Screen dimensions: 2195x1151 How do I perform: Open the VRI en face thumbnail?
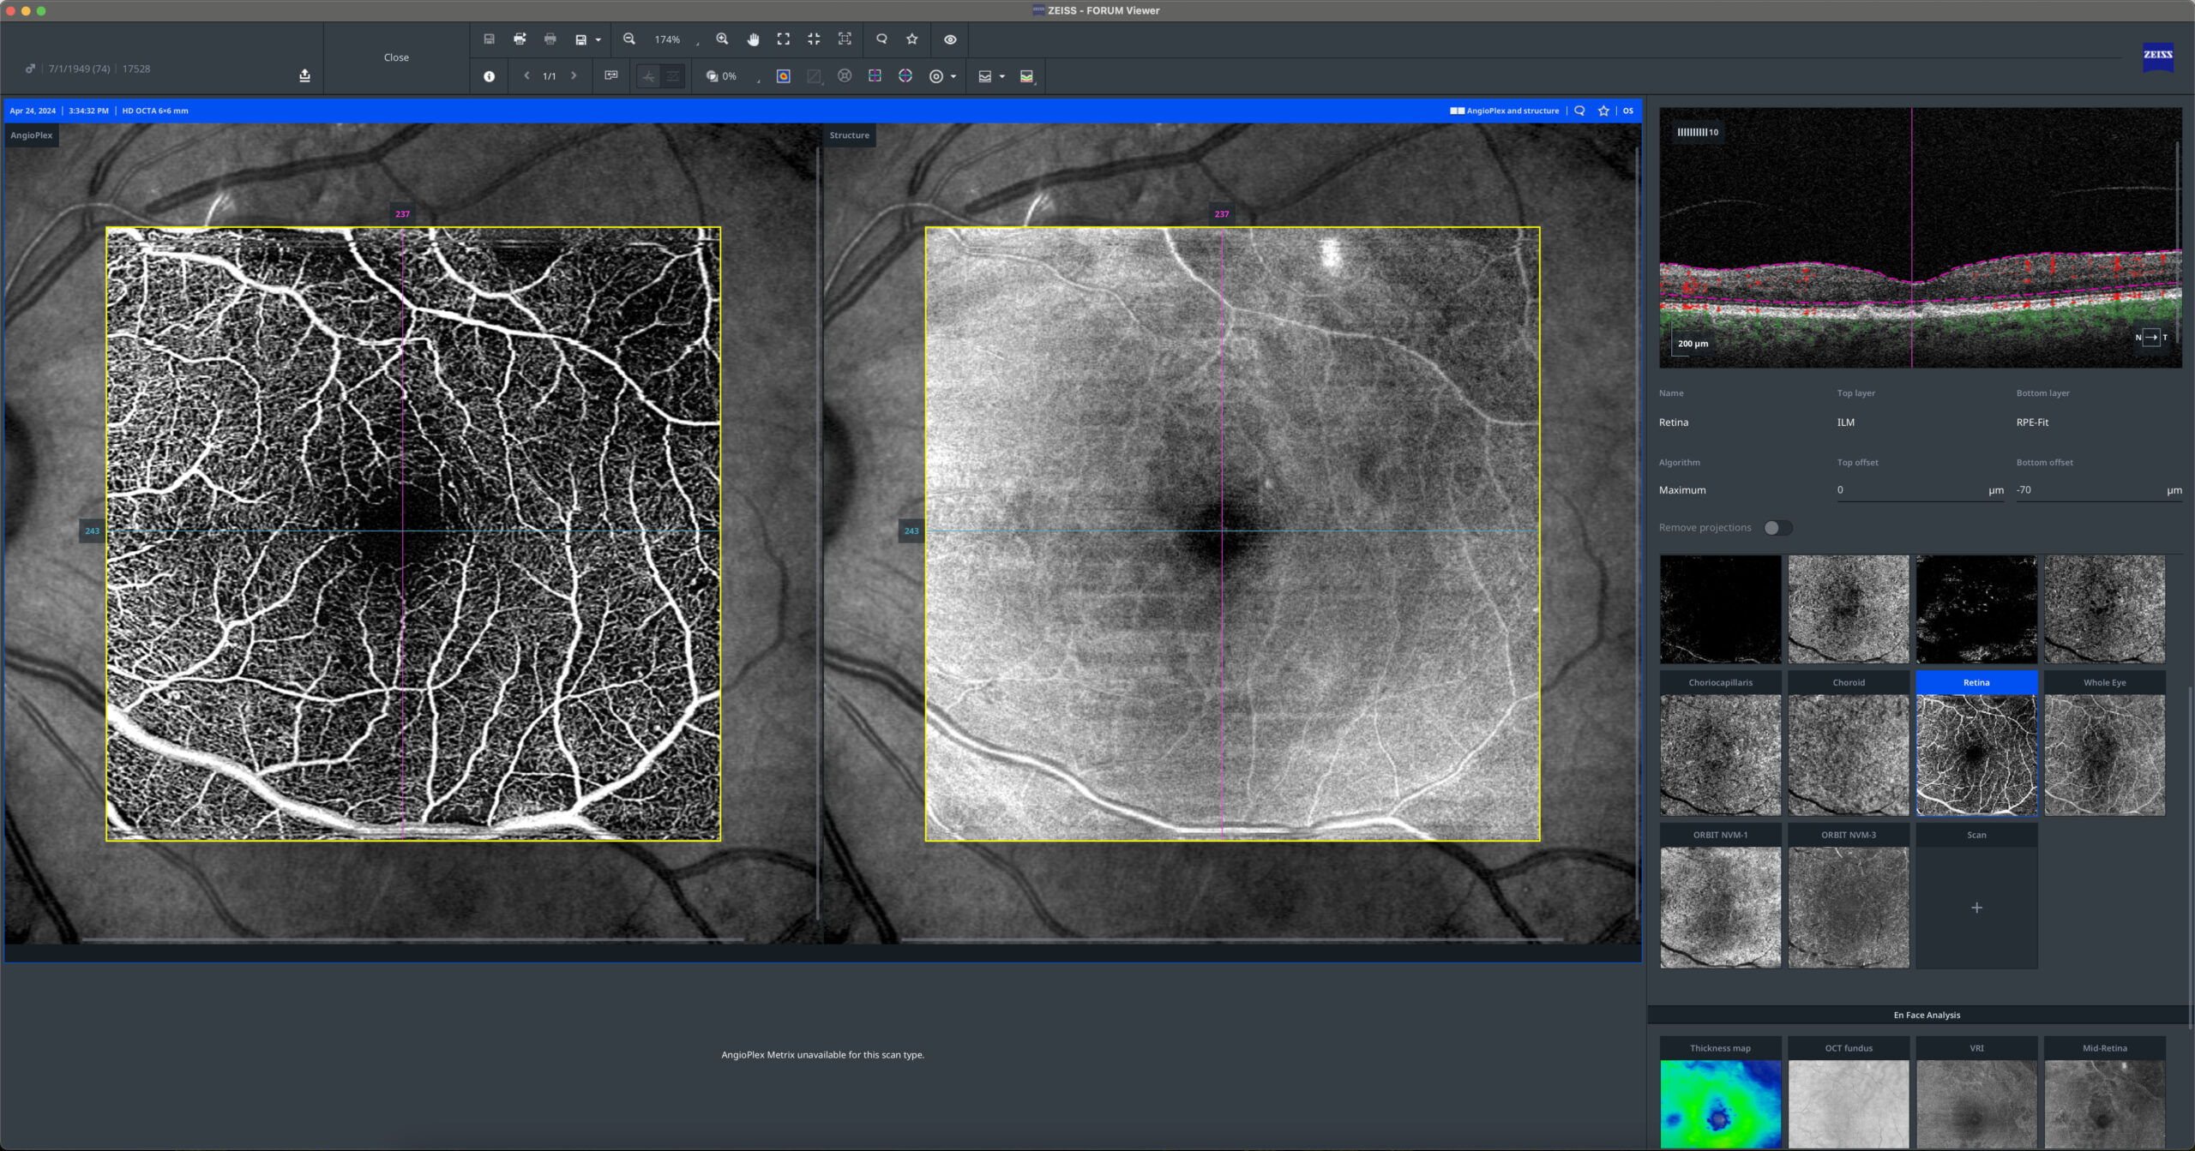(1976, 1104)
